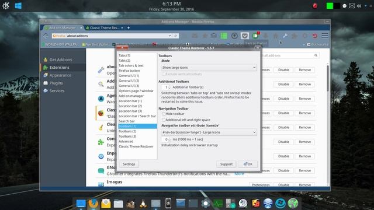This screenshot has width=374, height=210.
Task: Confirm with the OK button
Action: point(248,164)
